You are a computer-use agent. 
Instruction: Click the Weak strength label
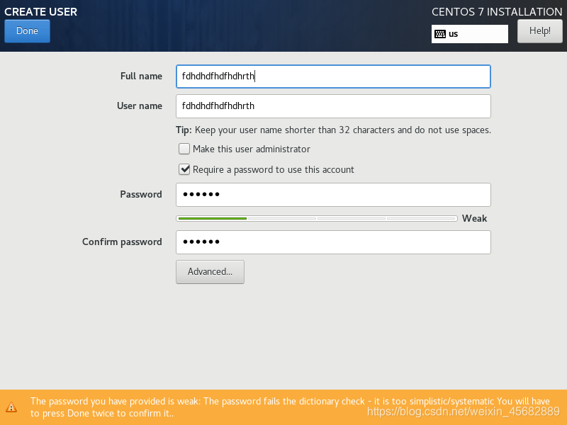[474, 219]
